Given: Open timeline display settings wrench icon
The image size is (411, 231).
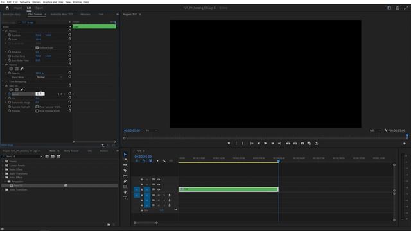Looking at the screenshot, I should 164,161.
